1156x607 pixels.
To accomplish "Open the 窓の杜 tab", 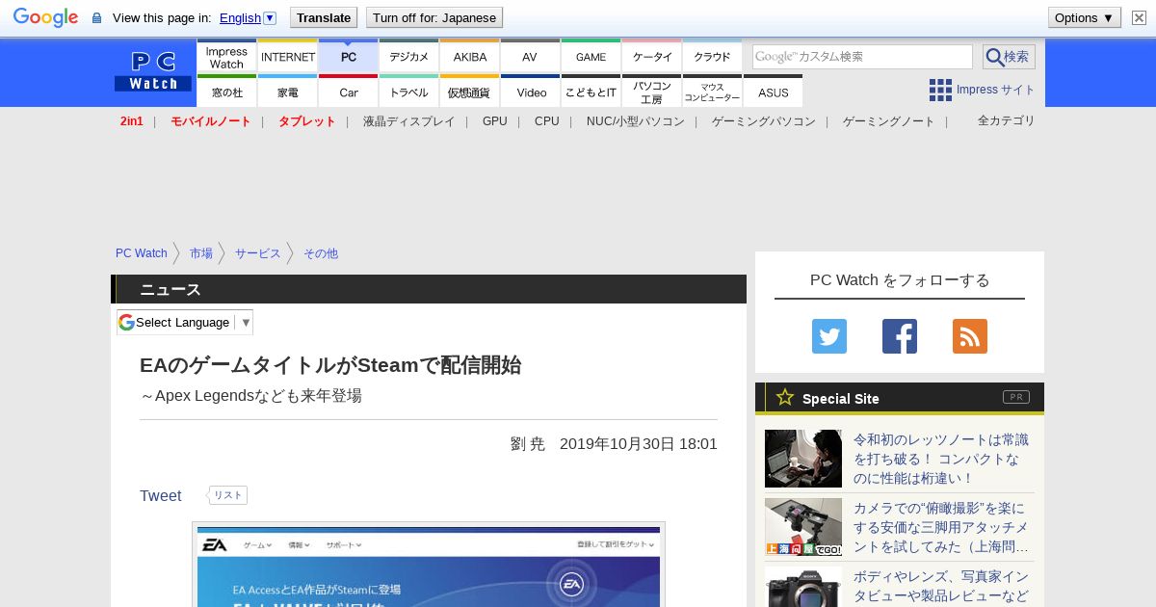I will (x=226, y=92).
